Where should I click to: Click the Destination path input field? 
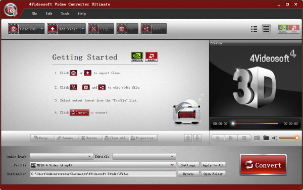click(103, 174)
